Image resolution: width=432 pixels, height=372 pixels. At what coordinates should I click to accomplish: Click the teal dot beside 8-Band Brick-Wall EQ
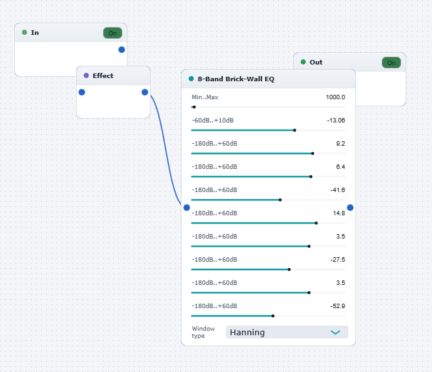(x=191, y=79)
